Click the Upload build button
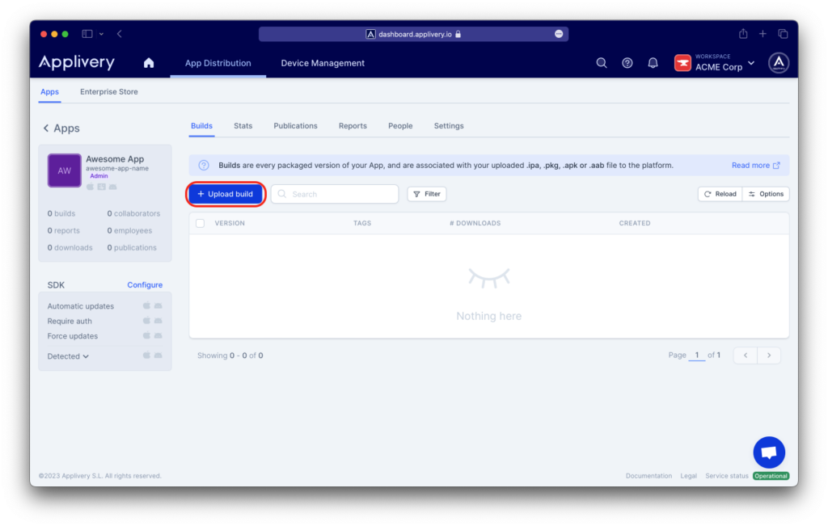 tap(226, 194)
